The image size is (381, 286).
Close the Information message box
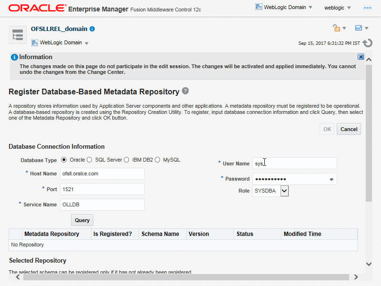(361, 57)
